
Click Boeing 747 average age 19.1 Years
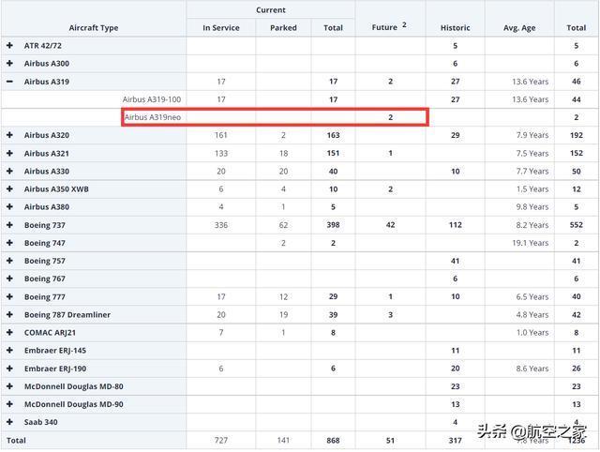(531, 243)
